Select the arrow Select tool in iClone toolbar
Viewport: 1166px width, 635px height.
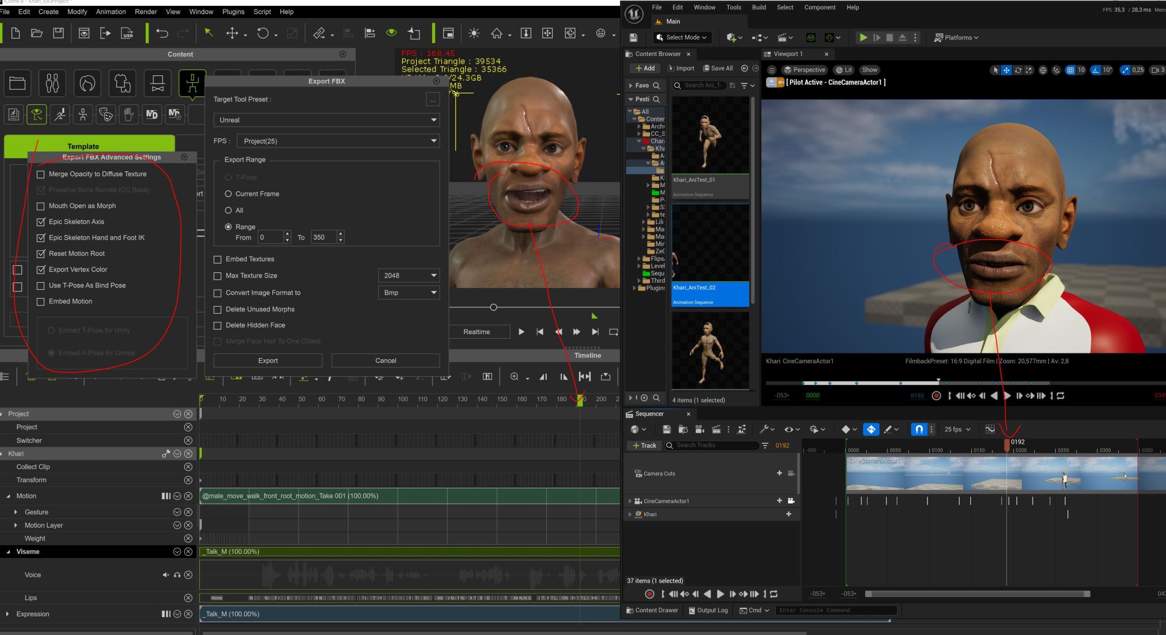tap(208, 33)
